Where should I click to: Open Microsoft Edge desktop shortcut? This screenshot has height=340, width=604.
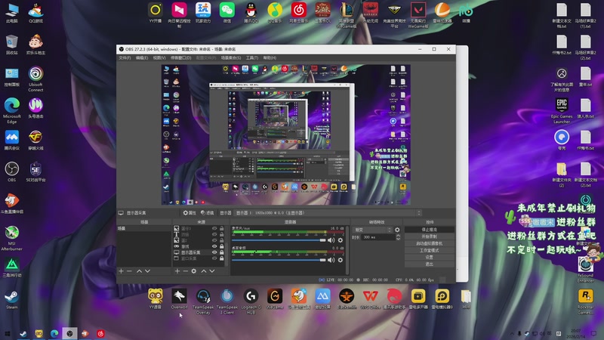point(11,110)
